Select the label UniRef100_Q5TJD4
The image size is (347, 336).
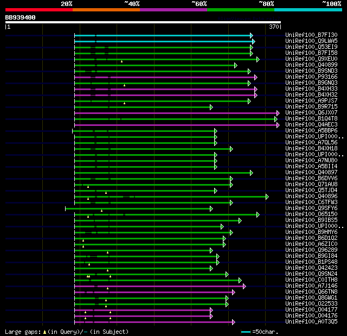311,191
